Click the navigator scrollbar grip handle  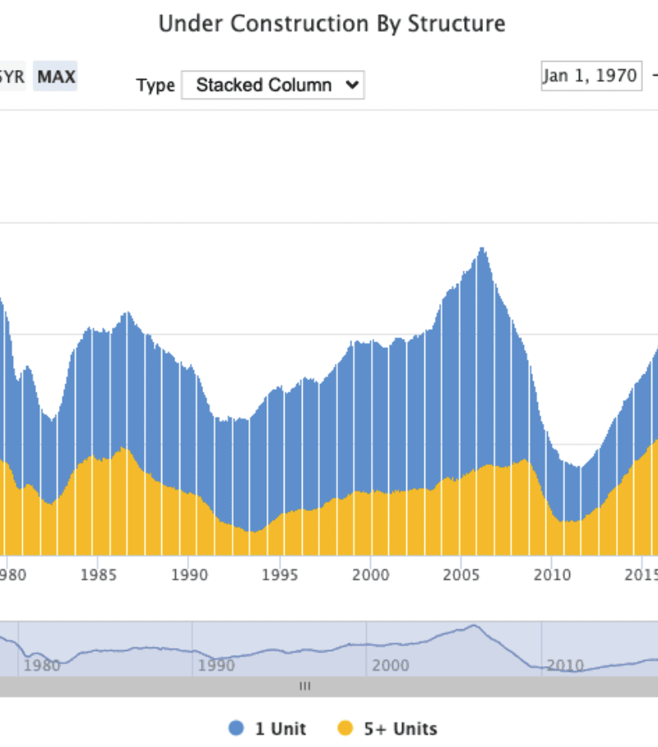305,686
